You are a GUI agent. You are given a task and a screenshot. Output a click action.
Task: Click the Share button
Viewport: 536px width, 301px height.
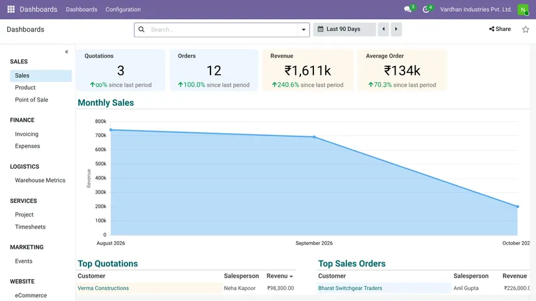tap(500, 29)
